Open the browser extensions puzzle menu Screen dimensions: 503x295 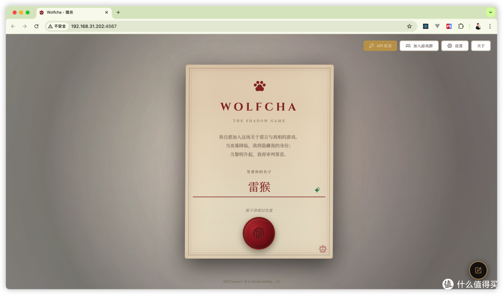click(461, 27)
